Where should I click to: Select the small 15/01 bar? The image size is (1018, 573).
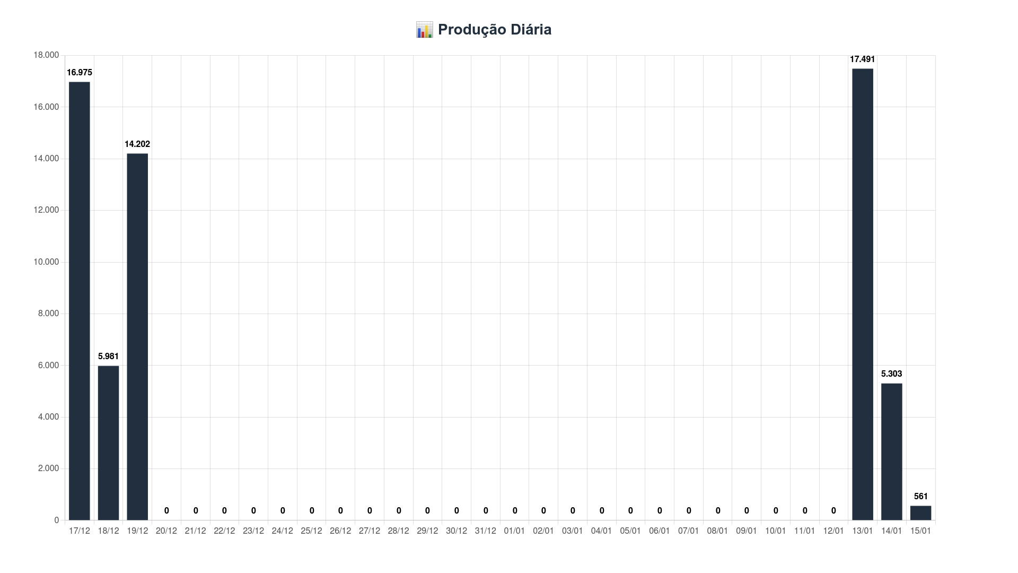pos(920,513)
